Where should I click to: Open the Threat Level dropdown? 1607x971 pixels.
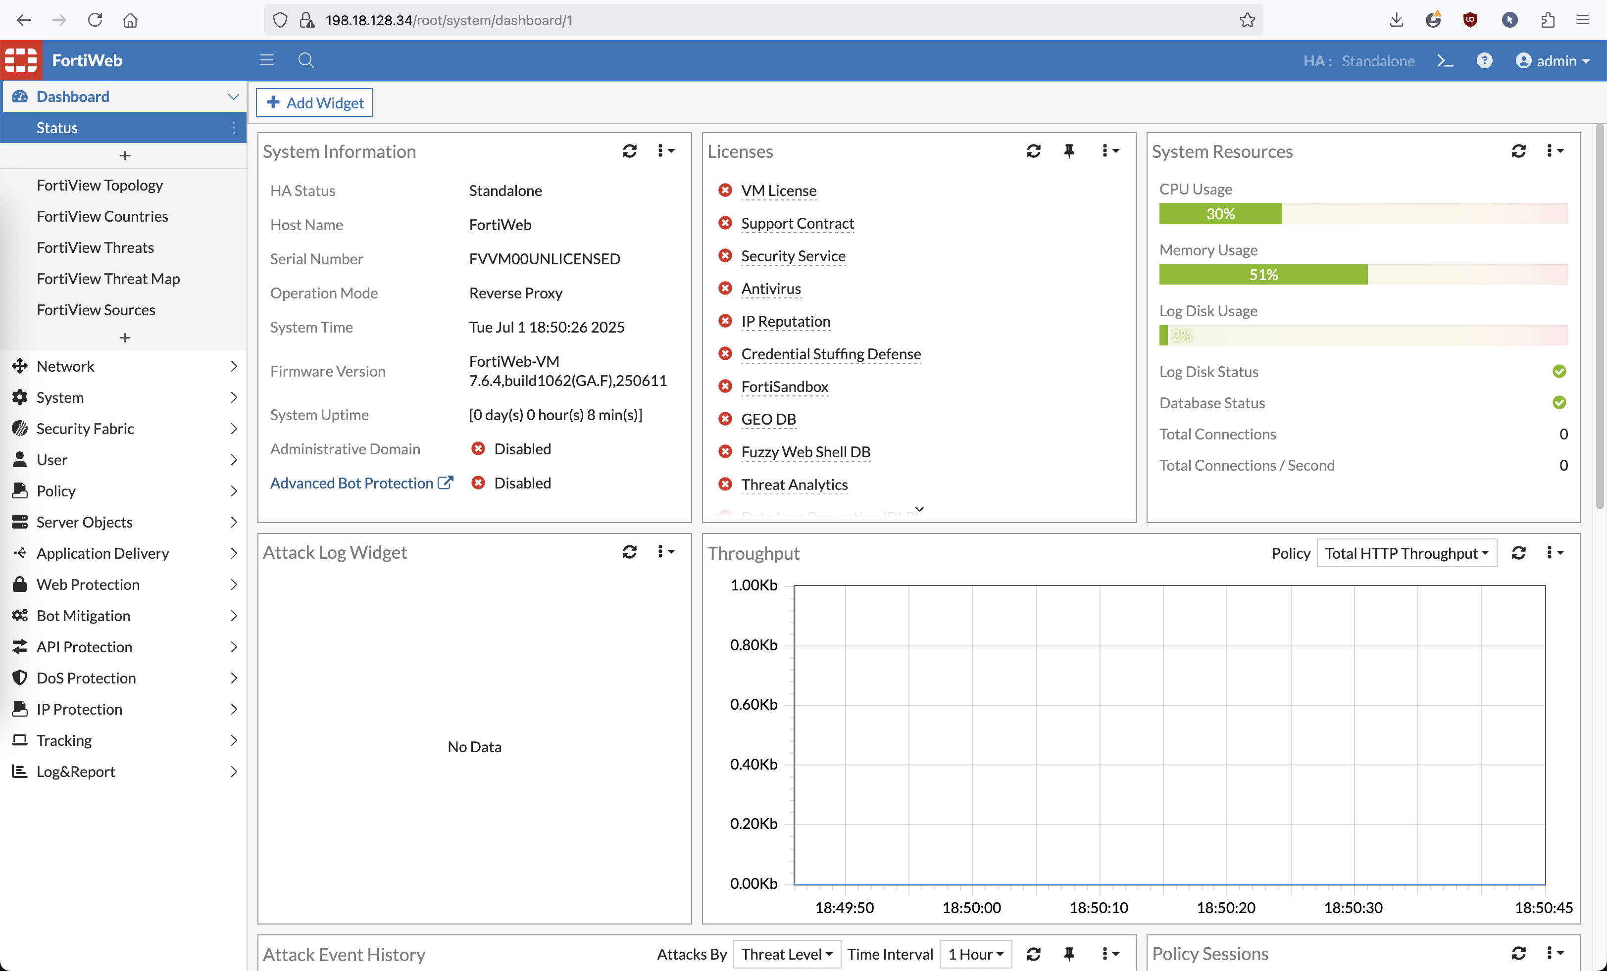[x=787, y=954]
